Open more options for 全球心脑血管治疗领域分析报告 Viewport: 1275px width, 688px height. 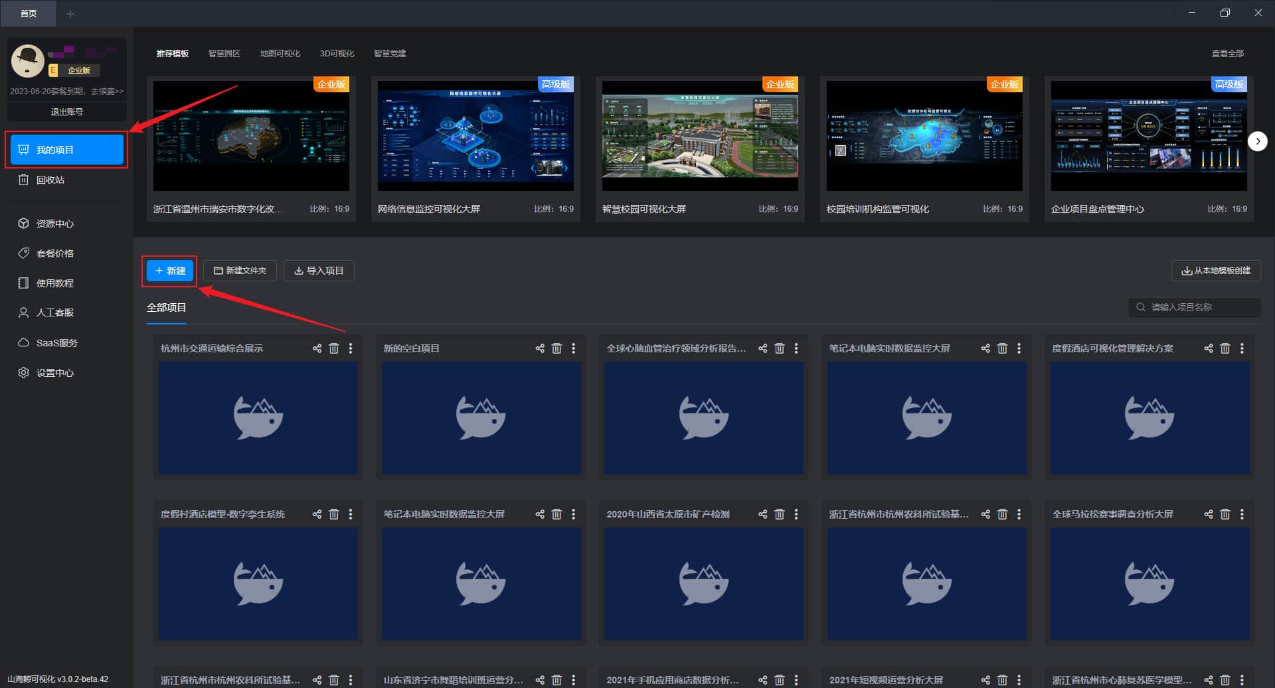tap(796, 348)
